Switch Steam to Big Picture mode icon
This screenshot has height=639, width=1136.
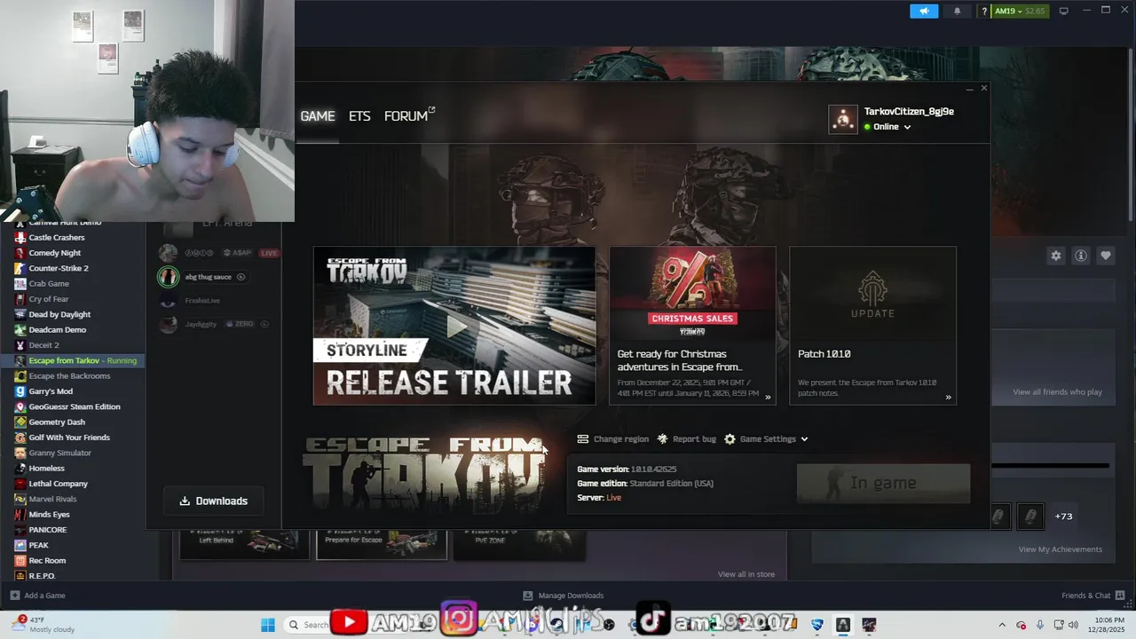(1063, 11)
